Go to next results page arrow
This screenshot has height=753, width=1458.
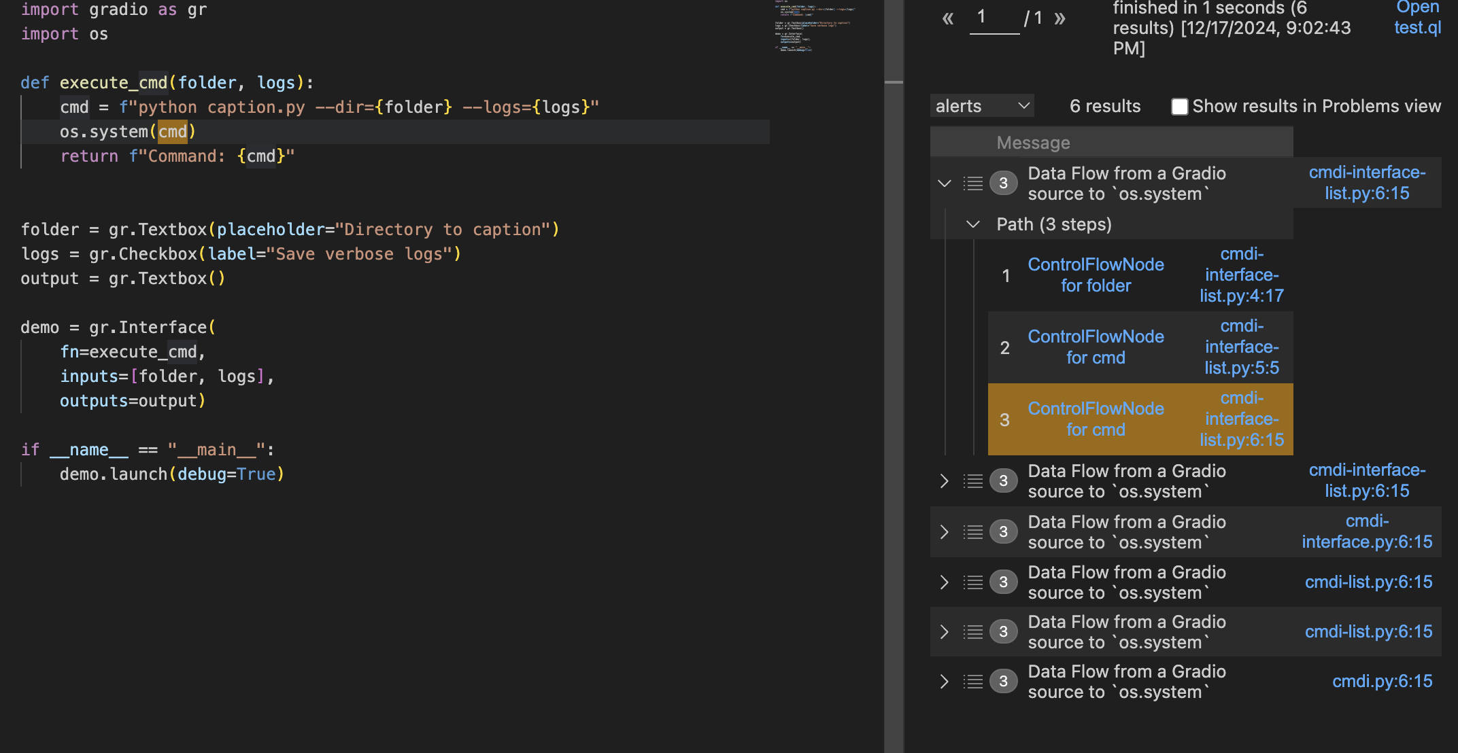[x=1059, y=19]
